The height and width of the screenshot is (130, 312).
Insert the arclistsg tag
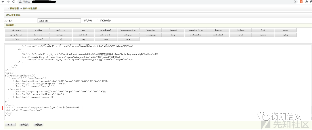[61, 30]
